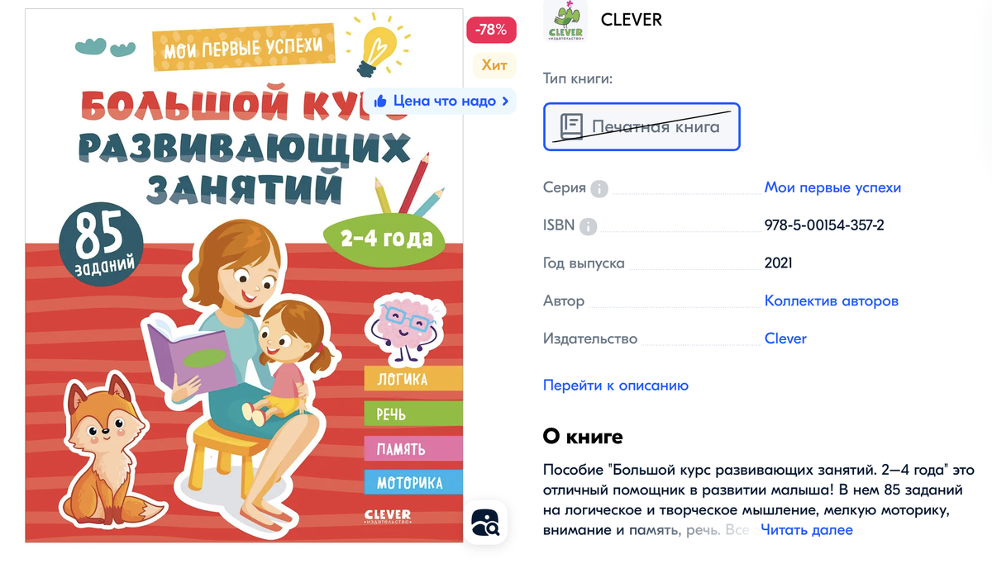Click the ISBN number 978-5-00154-357-2

824,225
